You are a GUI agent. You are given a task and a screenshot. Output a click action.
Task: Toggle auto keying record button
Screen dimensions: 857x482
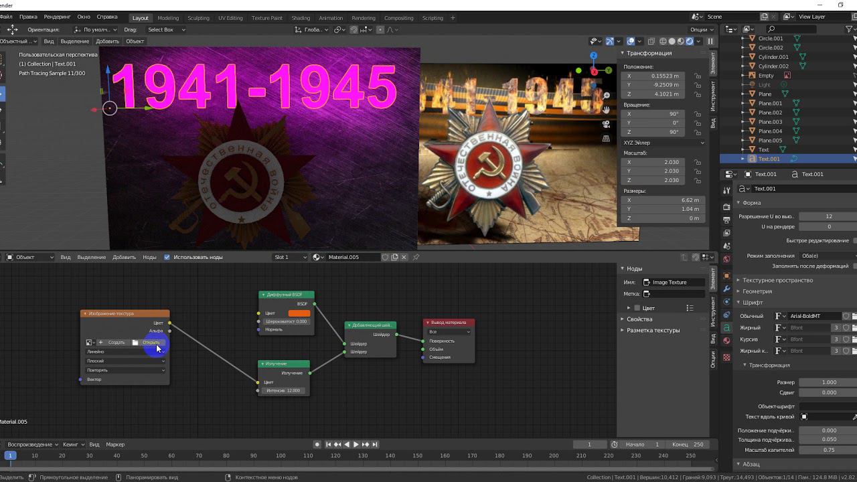coord(317,445)
